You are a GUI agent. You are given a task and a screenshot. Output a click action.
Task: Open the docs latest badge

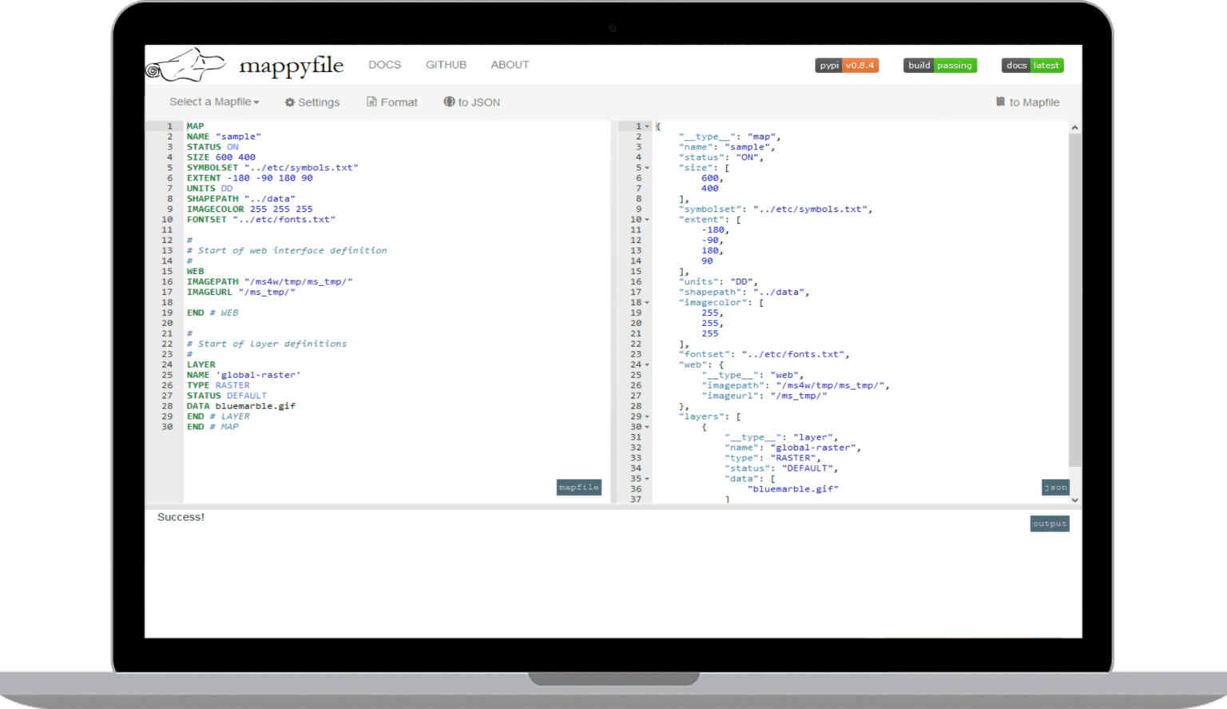coord(1033,66)
